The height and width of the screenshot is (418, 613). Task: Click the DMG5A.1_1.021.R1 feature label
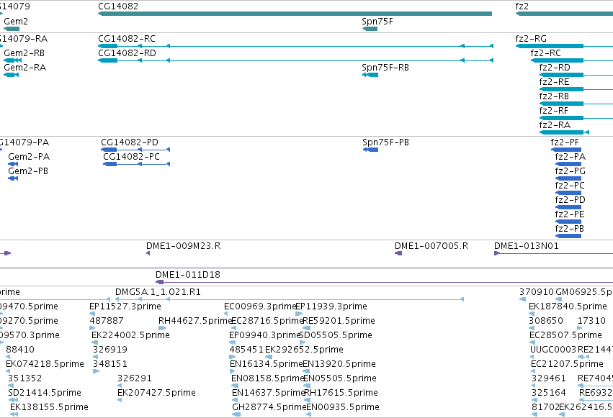(x=158, y=292)
